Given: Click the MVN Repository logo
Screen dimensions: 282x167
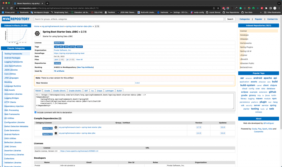Looking at the screenshot, I should tap(16, 19).
